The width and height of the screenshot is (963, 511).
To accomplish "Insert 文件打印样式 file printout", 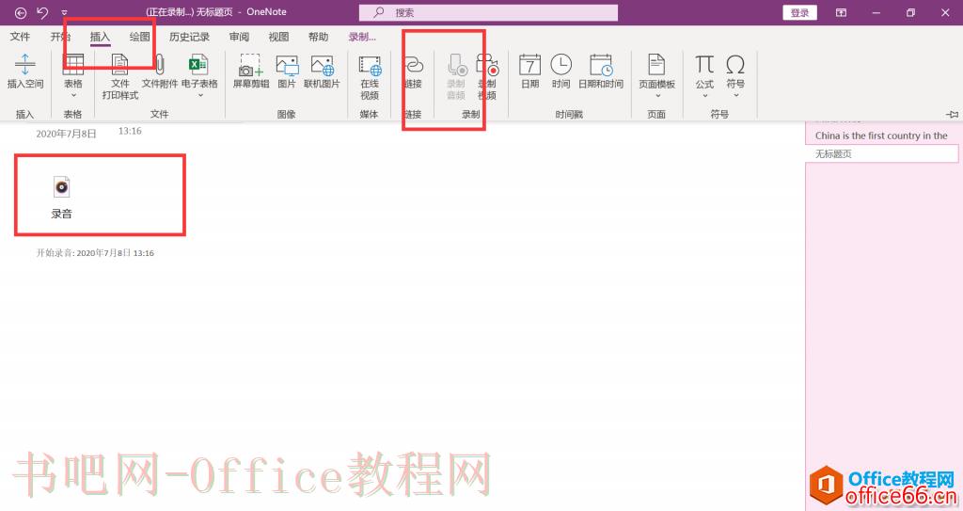I will (x=119, y=76).
